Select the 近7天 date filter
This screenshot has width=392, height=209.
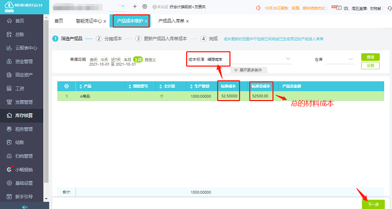116,59
